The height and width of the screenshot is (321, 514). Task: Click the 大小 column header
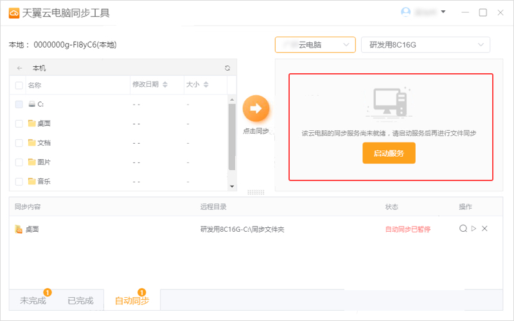pyautogui.click(x=193, y=85)
